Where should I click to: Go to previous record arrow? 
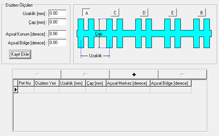click(x=37, y=74)
